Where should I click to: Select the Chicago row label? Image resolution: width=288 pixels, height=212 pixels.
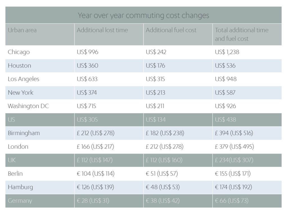pos(19,52)
